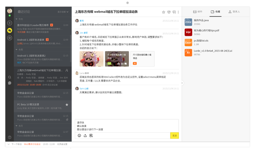The width and height of the screenshot is (254, 152).
Task: Upload a file with the upload icon
Action: tap(85, 135)
